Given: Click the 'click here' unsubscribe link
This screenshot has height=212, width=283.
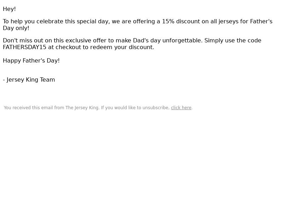Looking at the screenshot, I should 181,108.
